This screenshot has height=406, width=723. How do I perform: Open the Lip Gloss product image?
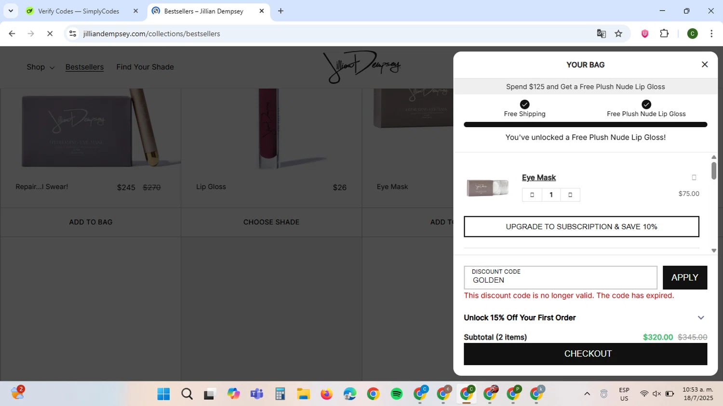click(x=271, y=128)
